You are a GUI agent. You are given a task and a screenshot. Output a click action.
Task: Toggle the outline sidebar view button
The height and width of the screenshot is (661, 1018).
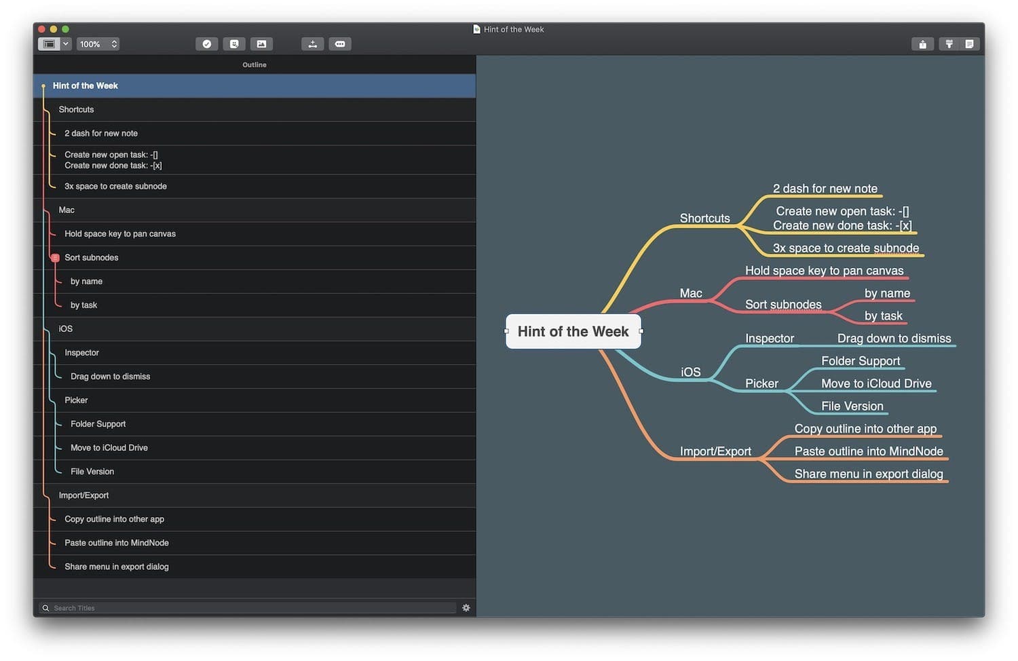[50, 44]
